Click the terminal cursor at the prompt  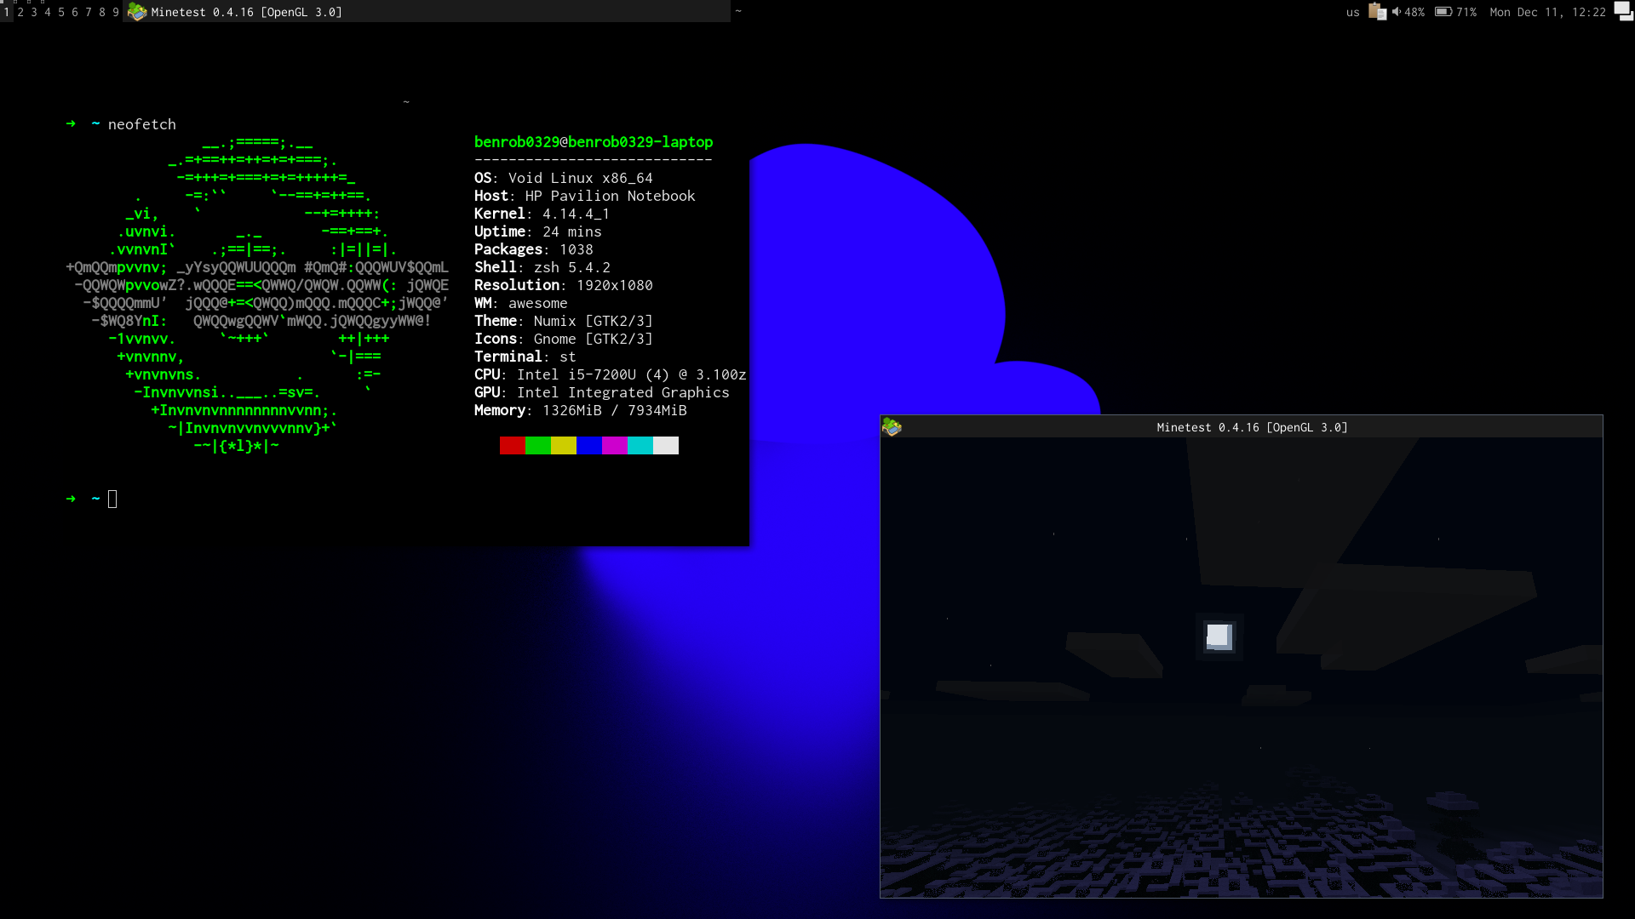pos(112,499)
